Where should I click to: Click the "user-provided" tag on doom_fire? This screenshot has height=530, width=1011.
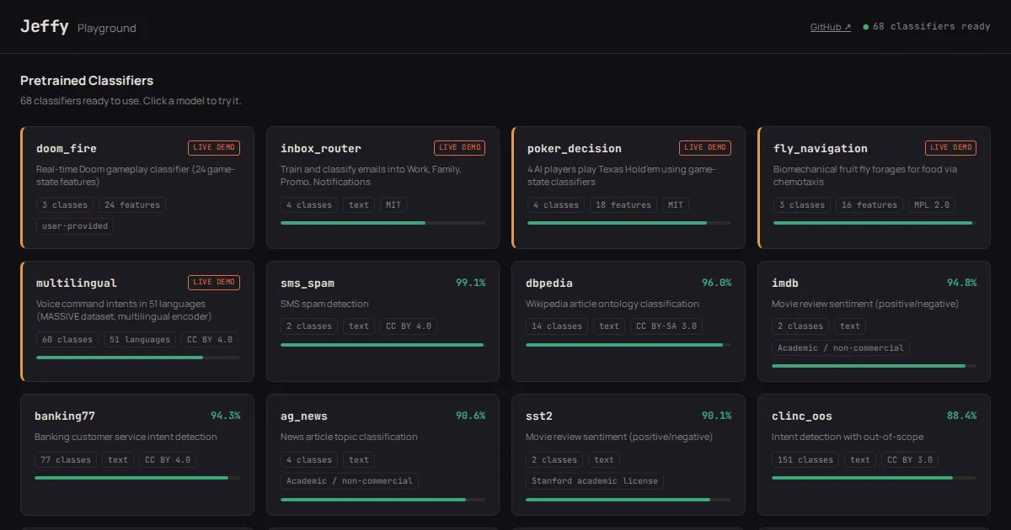[x=75, y=226]
